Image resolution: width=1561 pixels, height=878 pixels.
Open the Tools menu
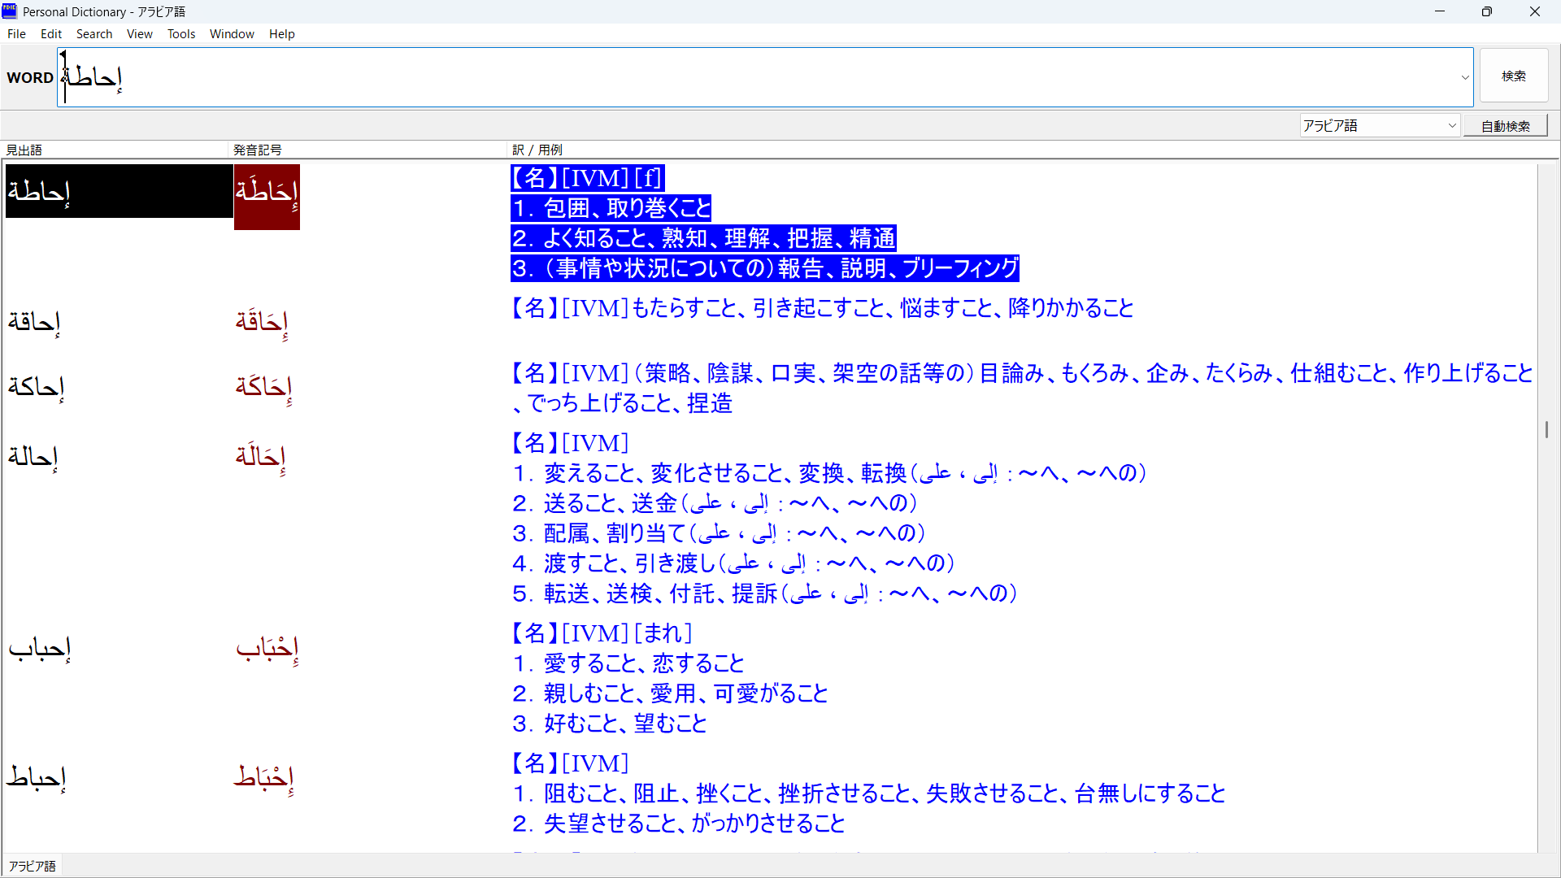coord(181,34)
